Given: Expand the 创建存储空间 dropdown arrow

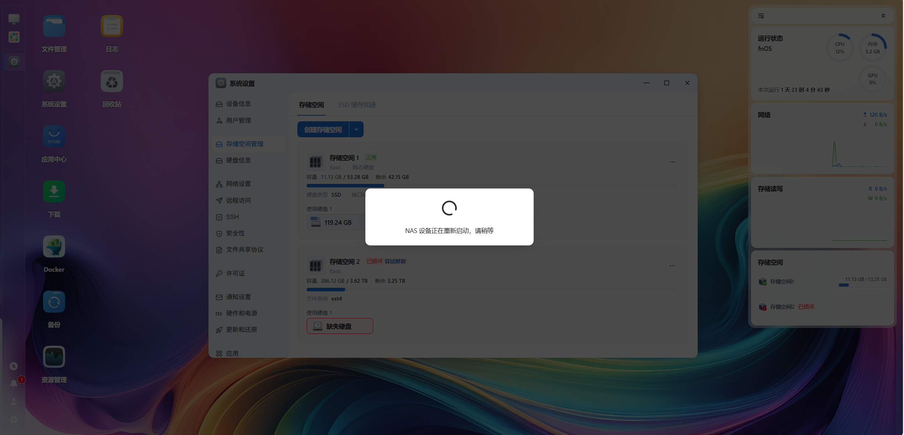Looking at the screenshot, I should pyautogui.click(x=356, y=129).
